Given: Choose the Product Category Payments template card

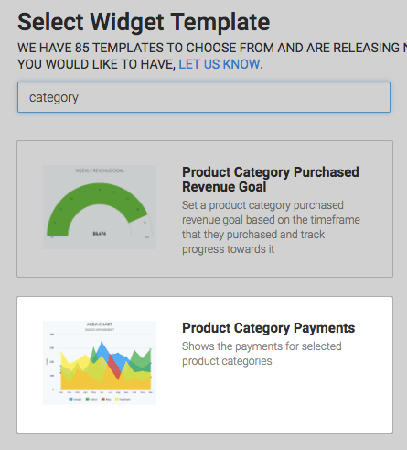Looking at the screenshot, I should (205, 365).
